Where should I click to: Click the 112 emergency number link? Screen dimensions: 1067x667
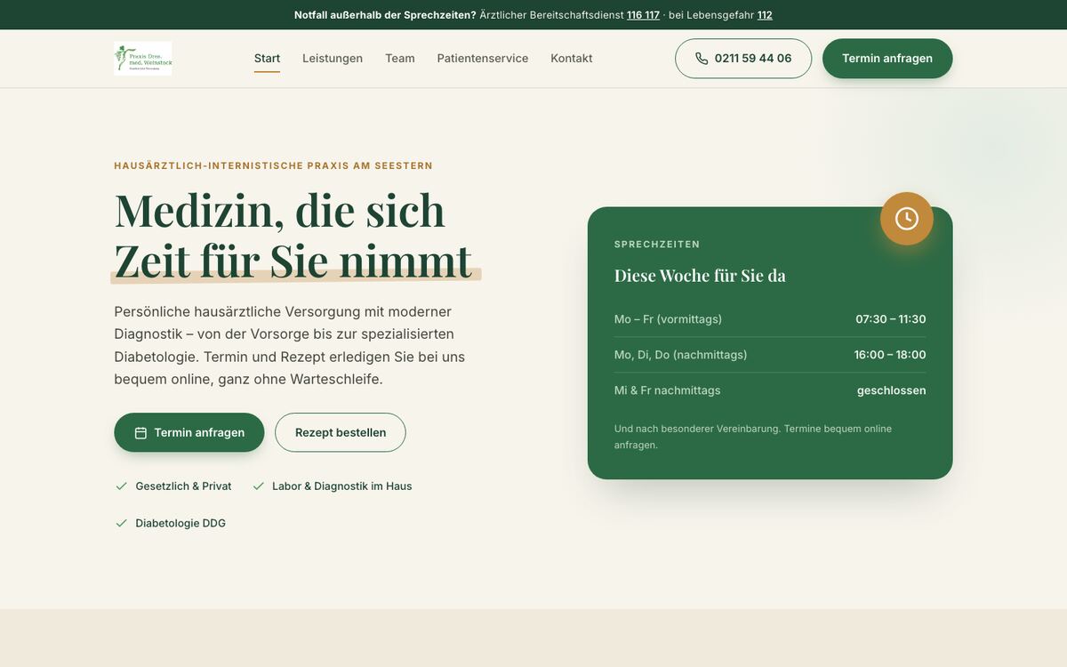point(765,15)
